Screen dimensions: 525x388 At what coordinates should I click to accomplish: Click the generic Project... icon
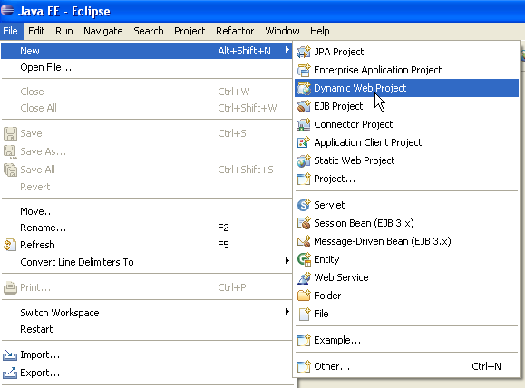point(304,179)
